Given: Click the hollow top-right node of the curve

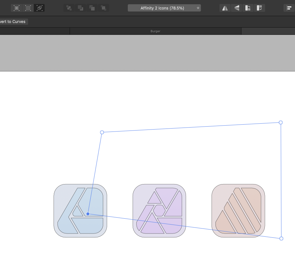Looking at the screenshot, I should coord(281,123).
